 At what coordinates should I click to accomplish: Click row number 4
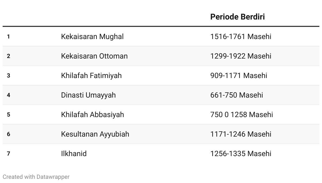point(8,95)
